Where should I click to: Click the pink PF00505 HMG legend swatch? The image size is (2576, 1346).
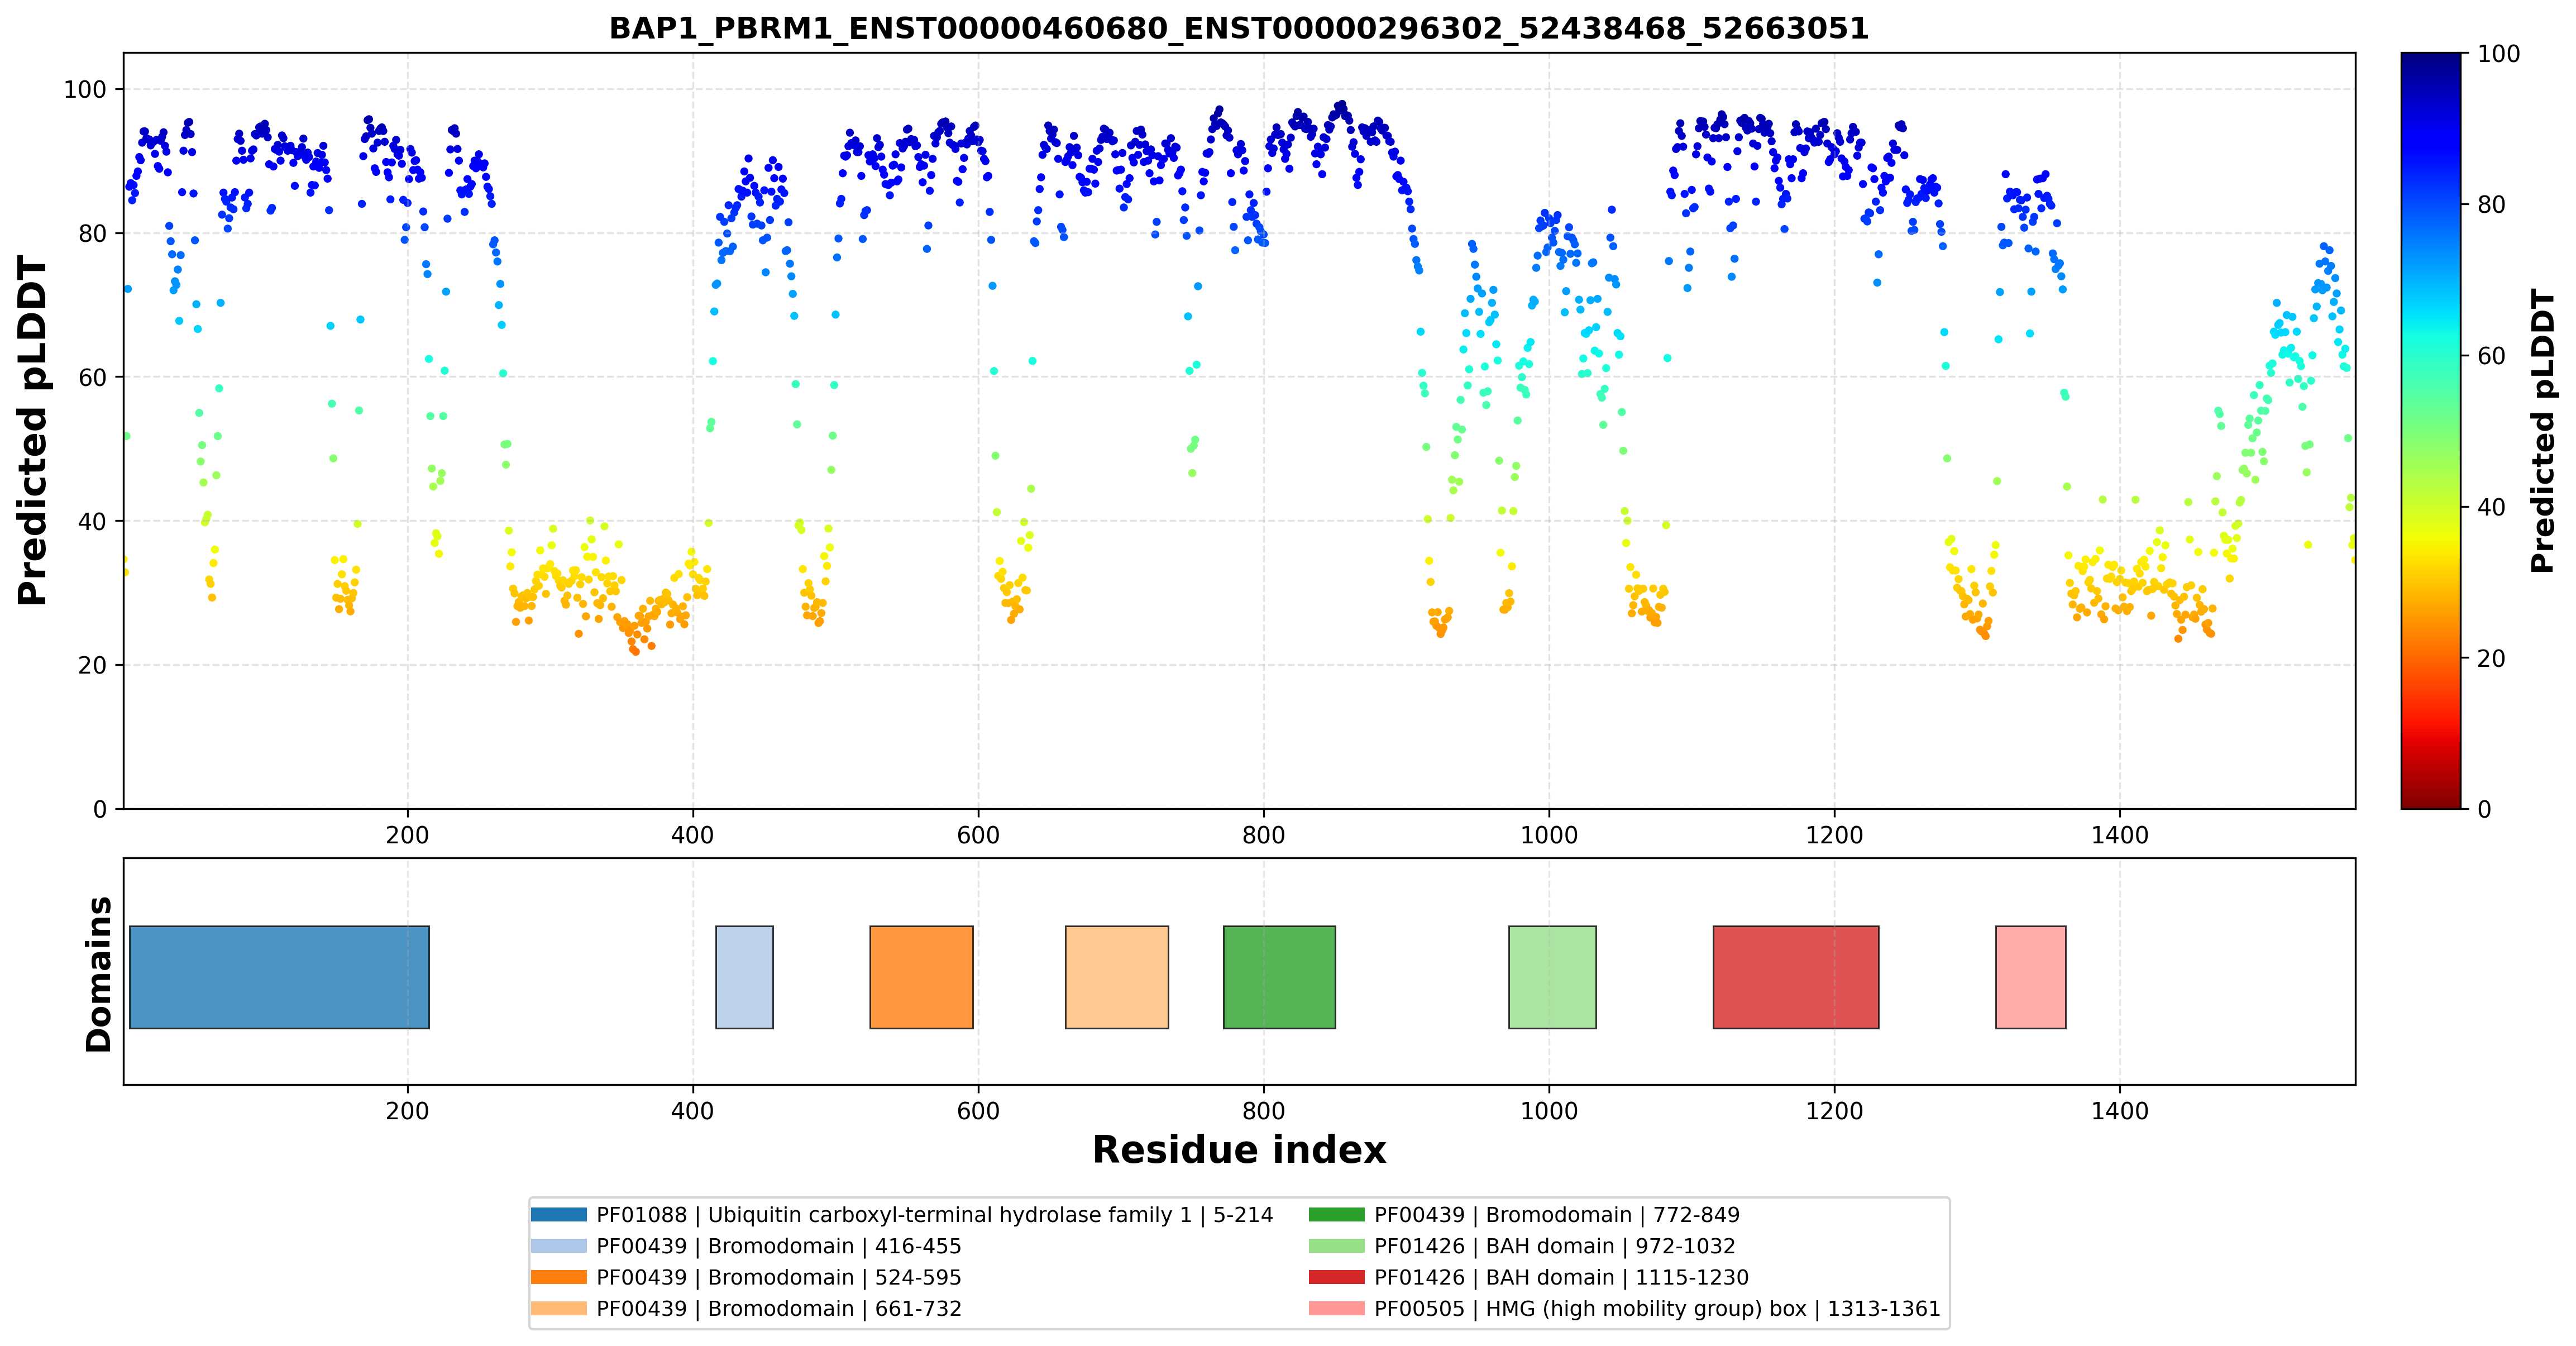[x=1336, y=1309]
